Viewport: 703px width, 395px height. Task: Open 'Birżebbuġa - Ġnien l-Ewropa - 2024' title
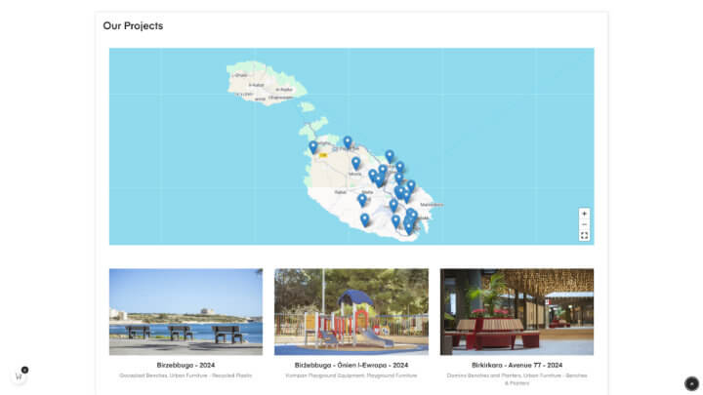pos(351,365)
